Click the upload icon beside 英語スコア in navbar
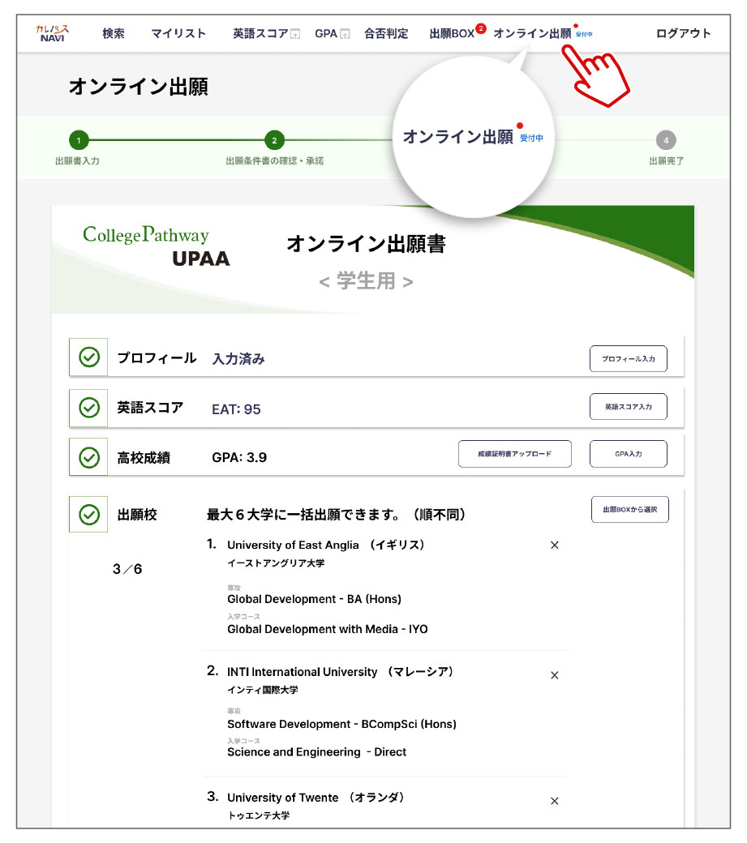The height and width of the screenshot is (843, 747). click(x=294, y=34)
